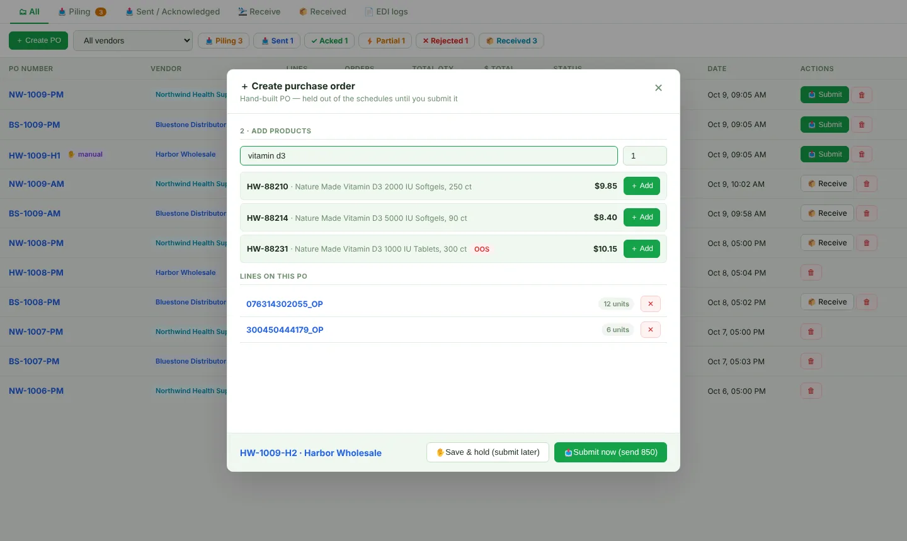This screenshot has width=907, height=541.
Task: Delete the HW-1009-H1 purchase order
Action: click(x=862, y=154)
